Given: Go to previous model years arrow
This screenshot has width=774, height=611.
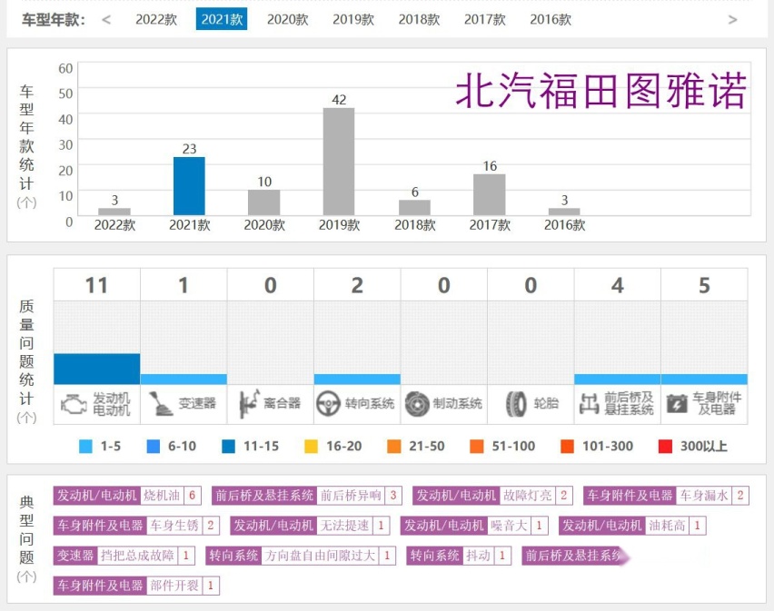Looking at the screenshot, I should 106,20.
